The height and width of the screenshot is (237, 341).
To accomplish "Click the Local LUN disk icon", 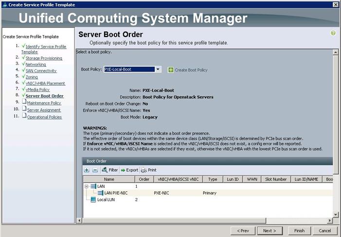I will (x=93, y=200).
